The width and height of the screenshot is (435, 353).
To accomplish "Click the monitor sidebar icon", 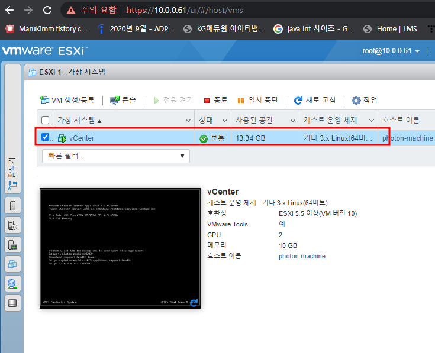I will tap(13, 245).
